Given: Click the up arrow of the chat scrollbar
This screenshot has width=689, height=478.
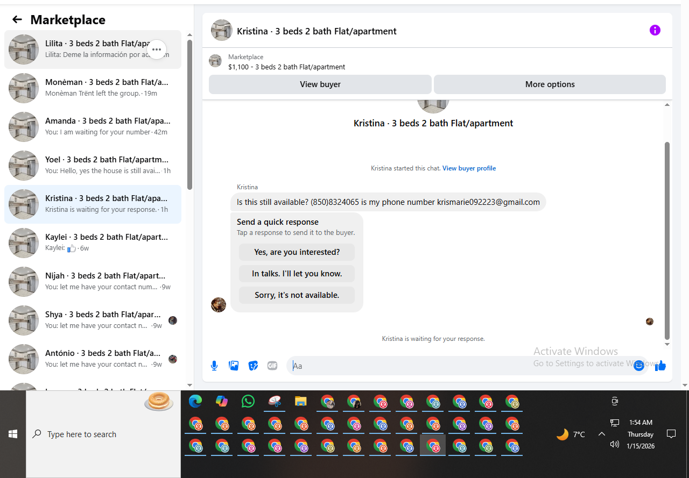Looking at the screenshot, I should (667, 104).
